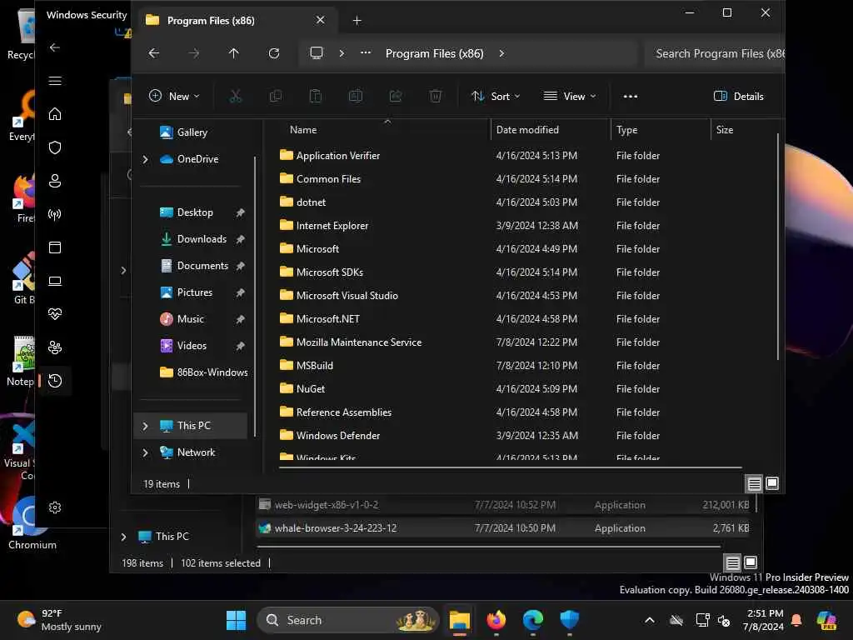This screenshot has width=853, height=640.
Task: Open Microsoft Edge from the taskbar
Action: pyautogui.click(x=533, y=620)
